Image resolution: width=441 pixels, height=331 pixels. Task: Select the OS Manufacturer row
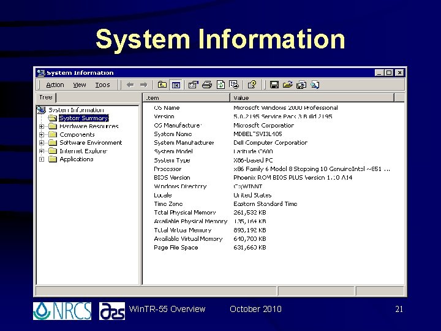click(x=273, y=125)
